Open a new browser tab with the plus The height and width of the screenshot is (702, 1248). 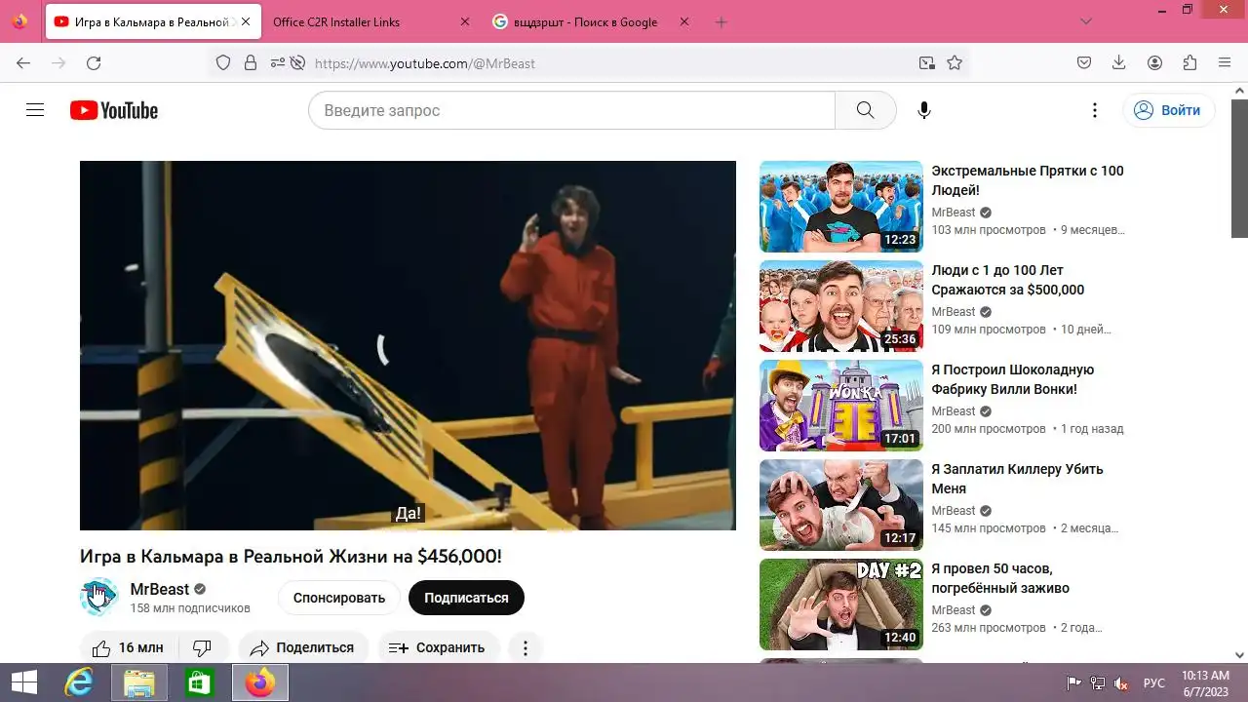721,21
